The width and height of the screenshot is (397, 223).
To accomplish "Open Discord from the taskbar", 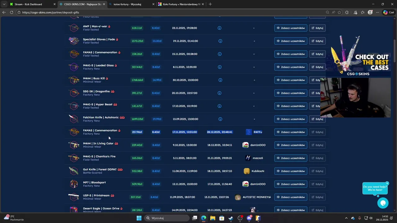I will tap(249, 218).
